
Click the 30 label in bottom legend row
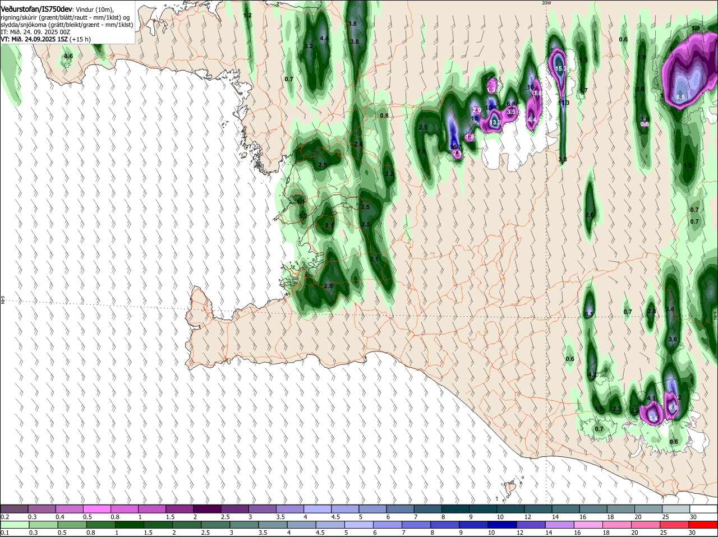tap(692, 533)
